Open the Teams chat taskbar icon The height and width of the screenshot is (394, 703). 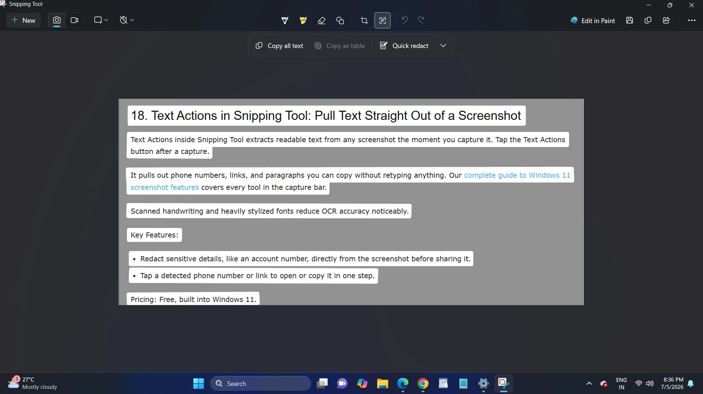[x=342, y=383]
